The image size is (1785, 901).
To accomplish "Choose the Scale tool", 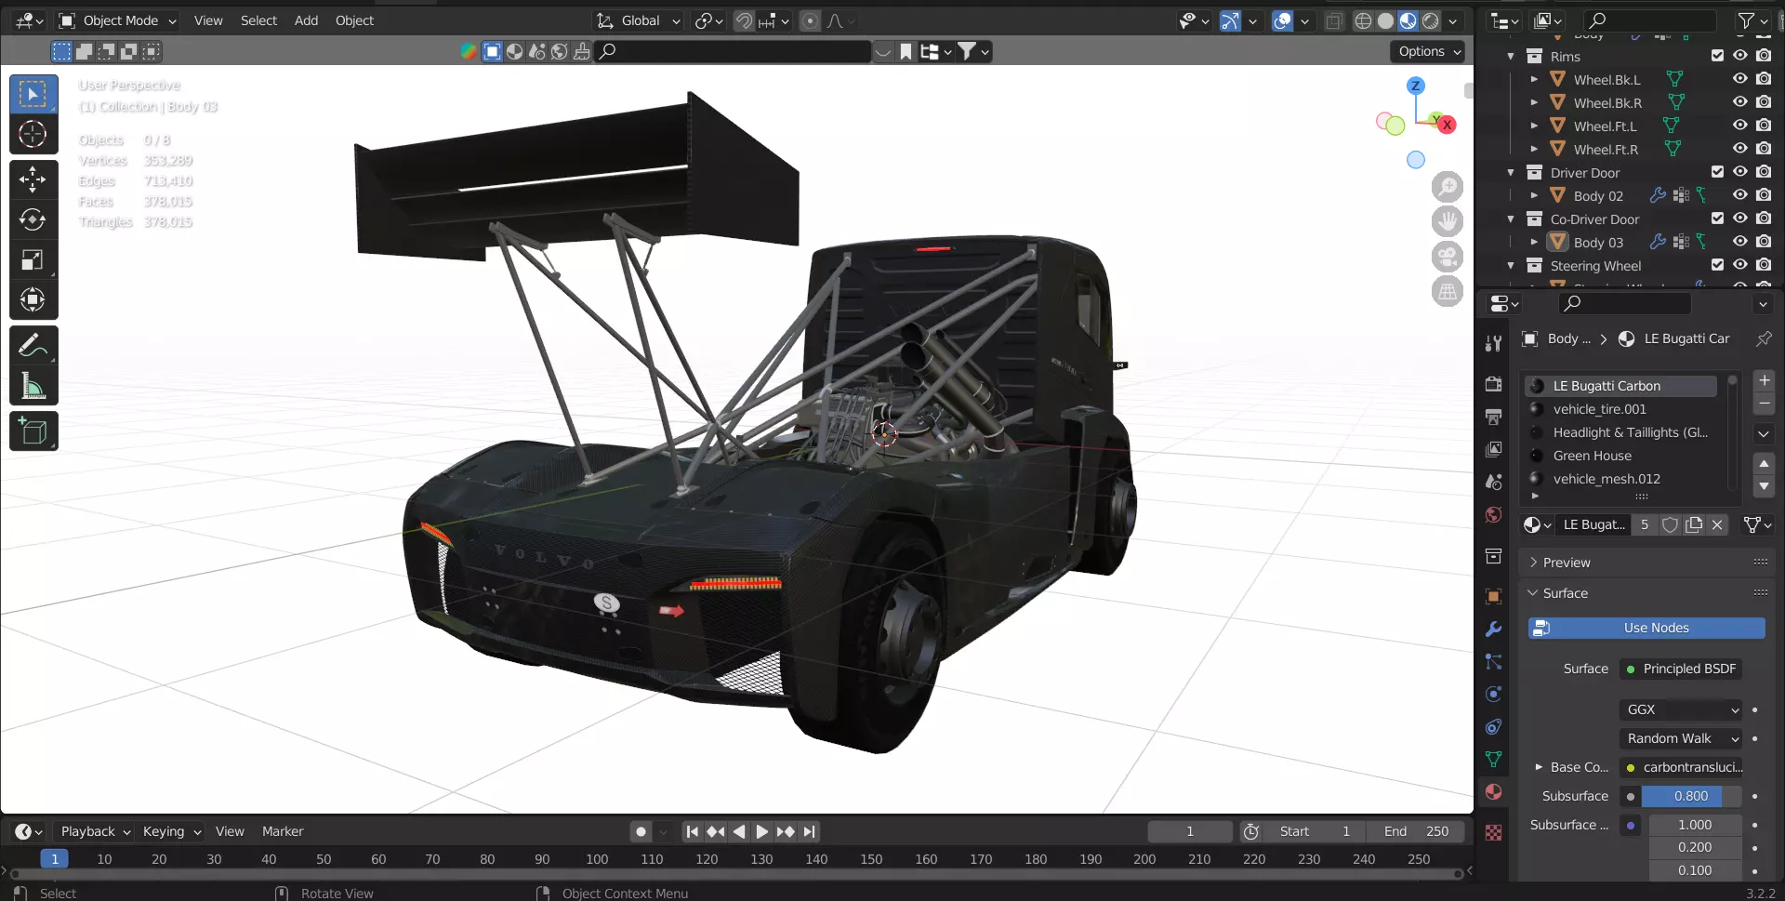I will coord(33,259).
